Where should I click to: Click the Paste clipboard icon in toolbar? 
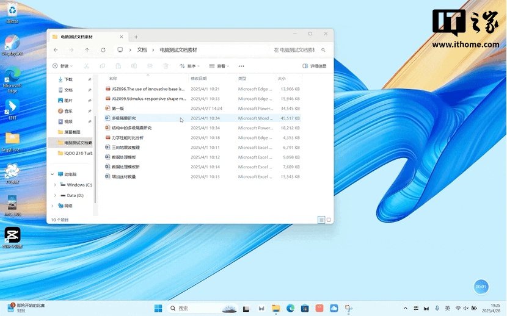[x=118, y=66]
